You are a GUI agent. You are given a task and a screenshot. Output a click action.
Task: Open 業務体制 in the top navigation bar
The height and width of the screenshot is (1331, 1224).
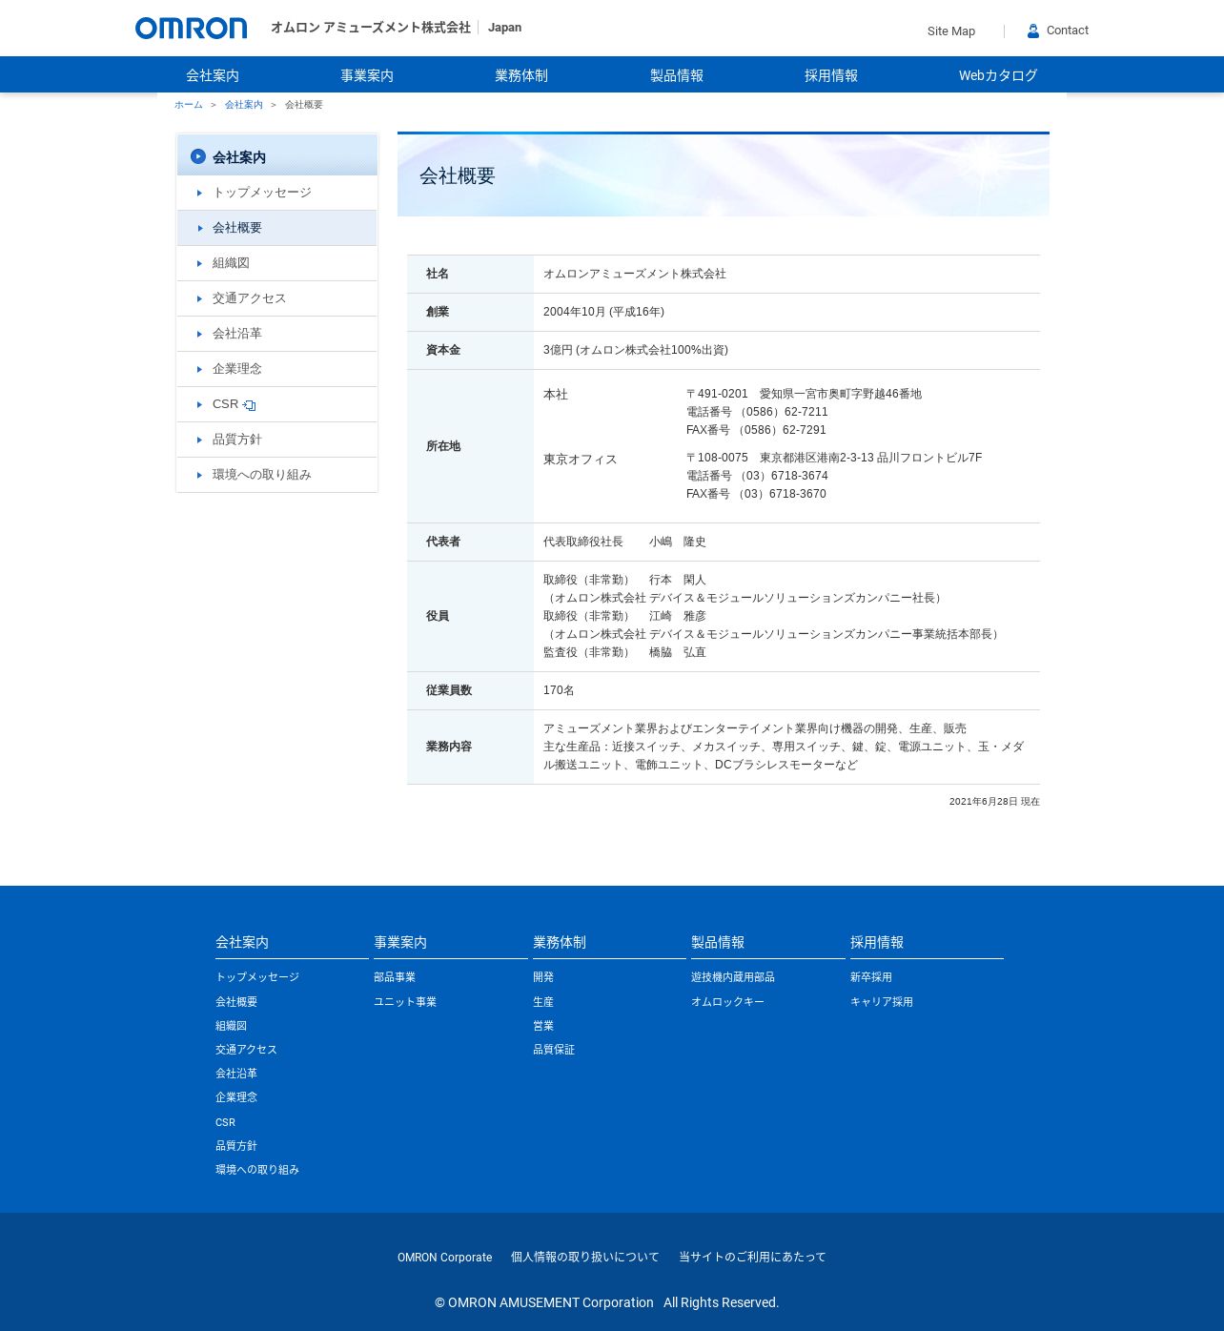click(521, 75)
